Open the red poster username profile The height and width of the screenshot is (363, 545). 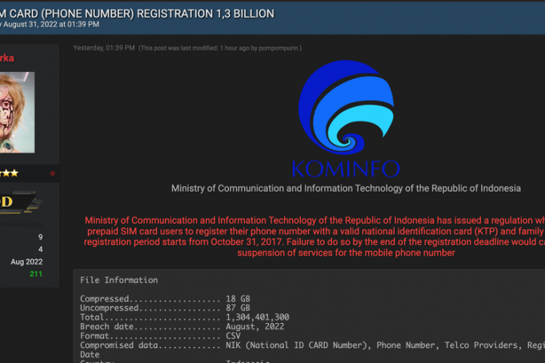point(8,58)
